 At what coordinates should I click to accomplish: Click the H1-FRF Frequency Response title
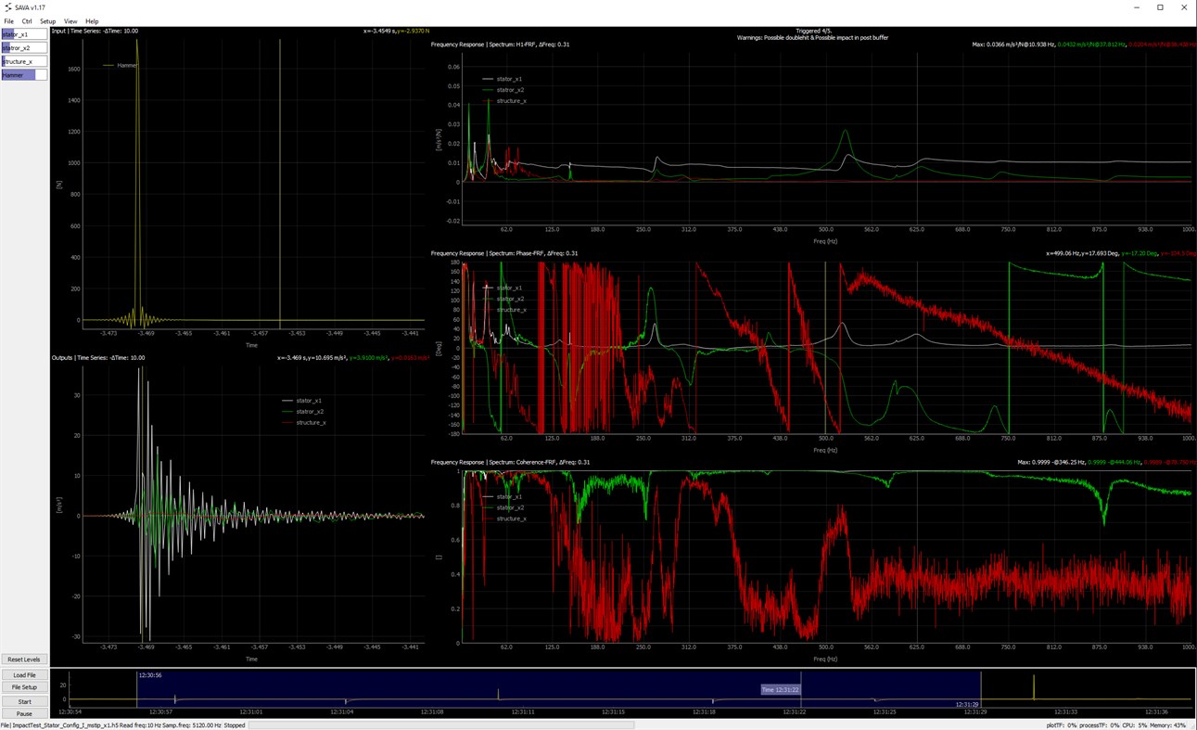pyautogui.click(x=501, y=45)
